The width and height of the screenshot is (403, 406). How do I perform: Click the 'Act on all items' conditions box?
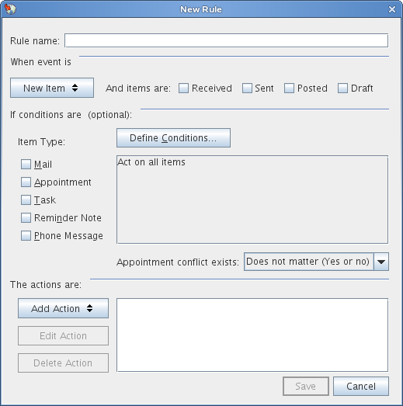pyautogui.click(x=252, y=200)
